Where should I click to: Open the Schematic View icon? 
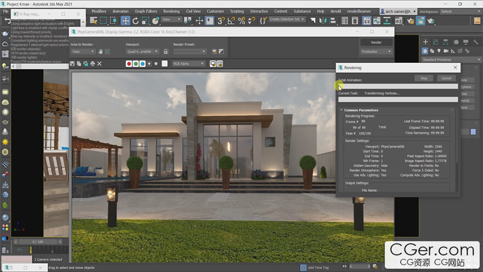point(387,21)
